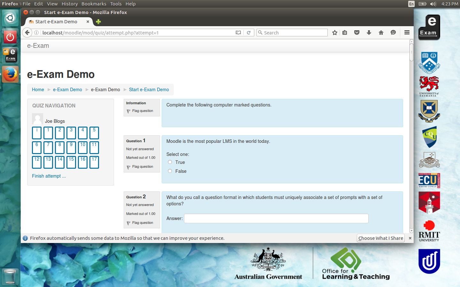Open the battery indicator menu

coord(422,4)
